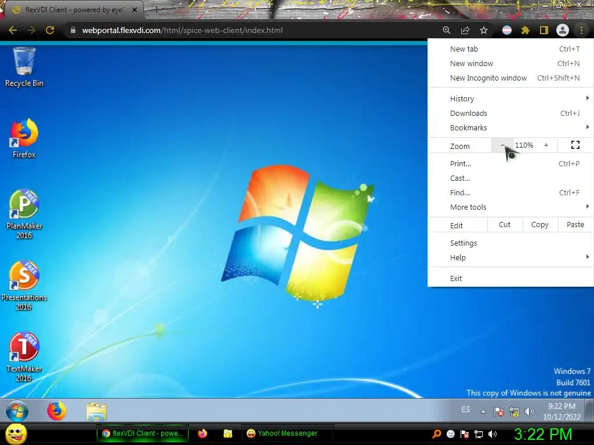The height and width of the screenshot is (445, 594).
Task: Select Cast... in the Chrome menu
Action: [510, 178]
